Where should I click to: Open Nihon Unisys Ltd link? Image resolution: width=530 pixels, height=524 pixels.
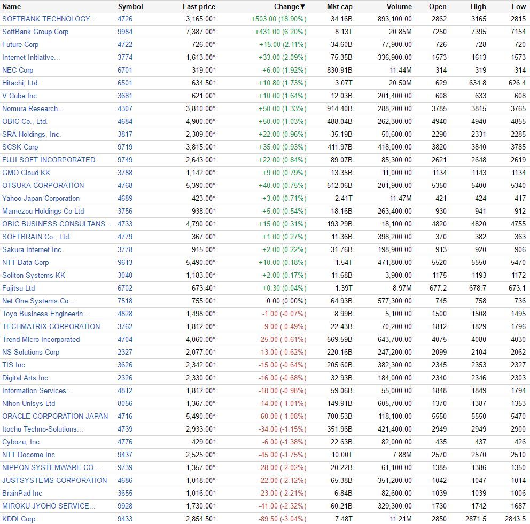29,404
